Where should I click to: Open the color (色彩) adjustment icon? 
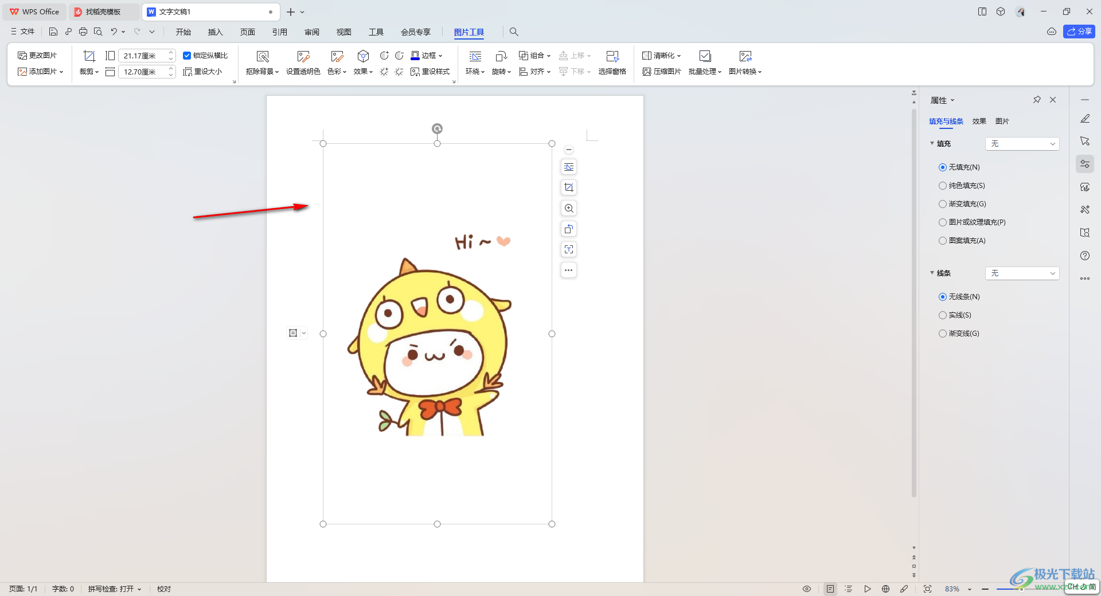coord(337,56)
